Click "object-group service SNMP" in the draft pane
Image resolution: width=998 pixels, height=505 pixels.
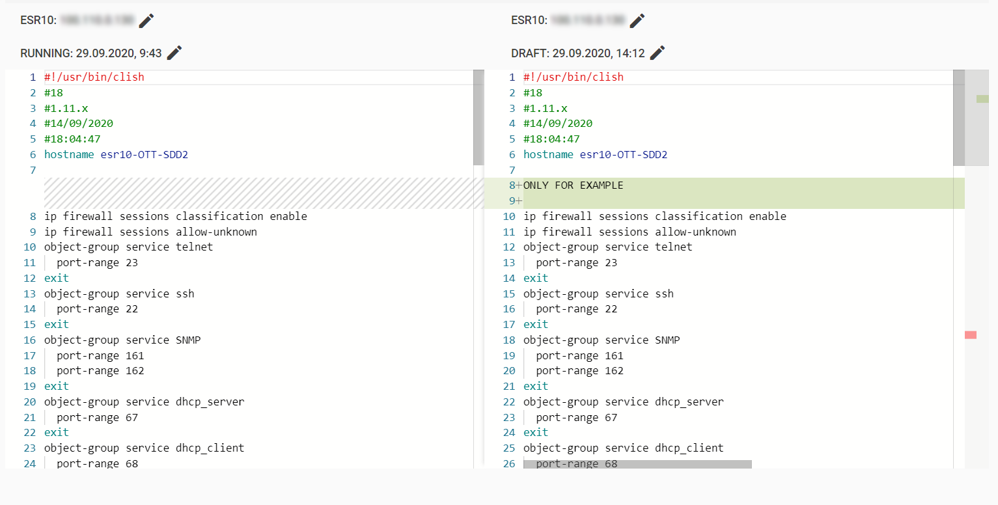pos(601,340)
